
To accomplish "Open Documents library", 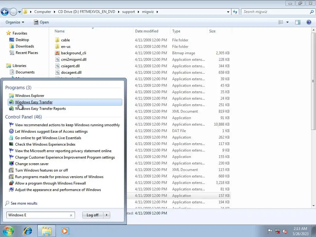I will (25, 72).
